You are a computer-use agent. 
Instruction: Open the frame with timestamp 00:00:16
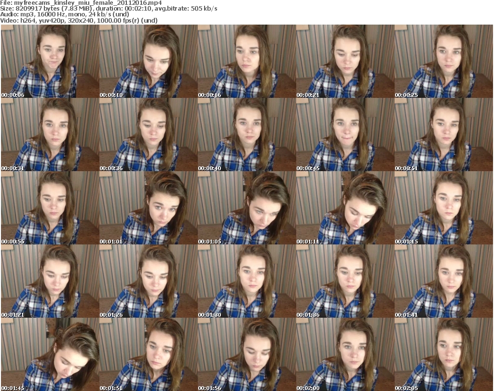(x=247, y=61)
